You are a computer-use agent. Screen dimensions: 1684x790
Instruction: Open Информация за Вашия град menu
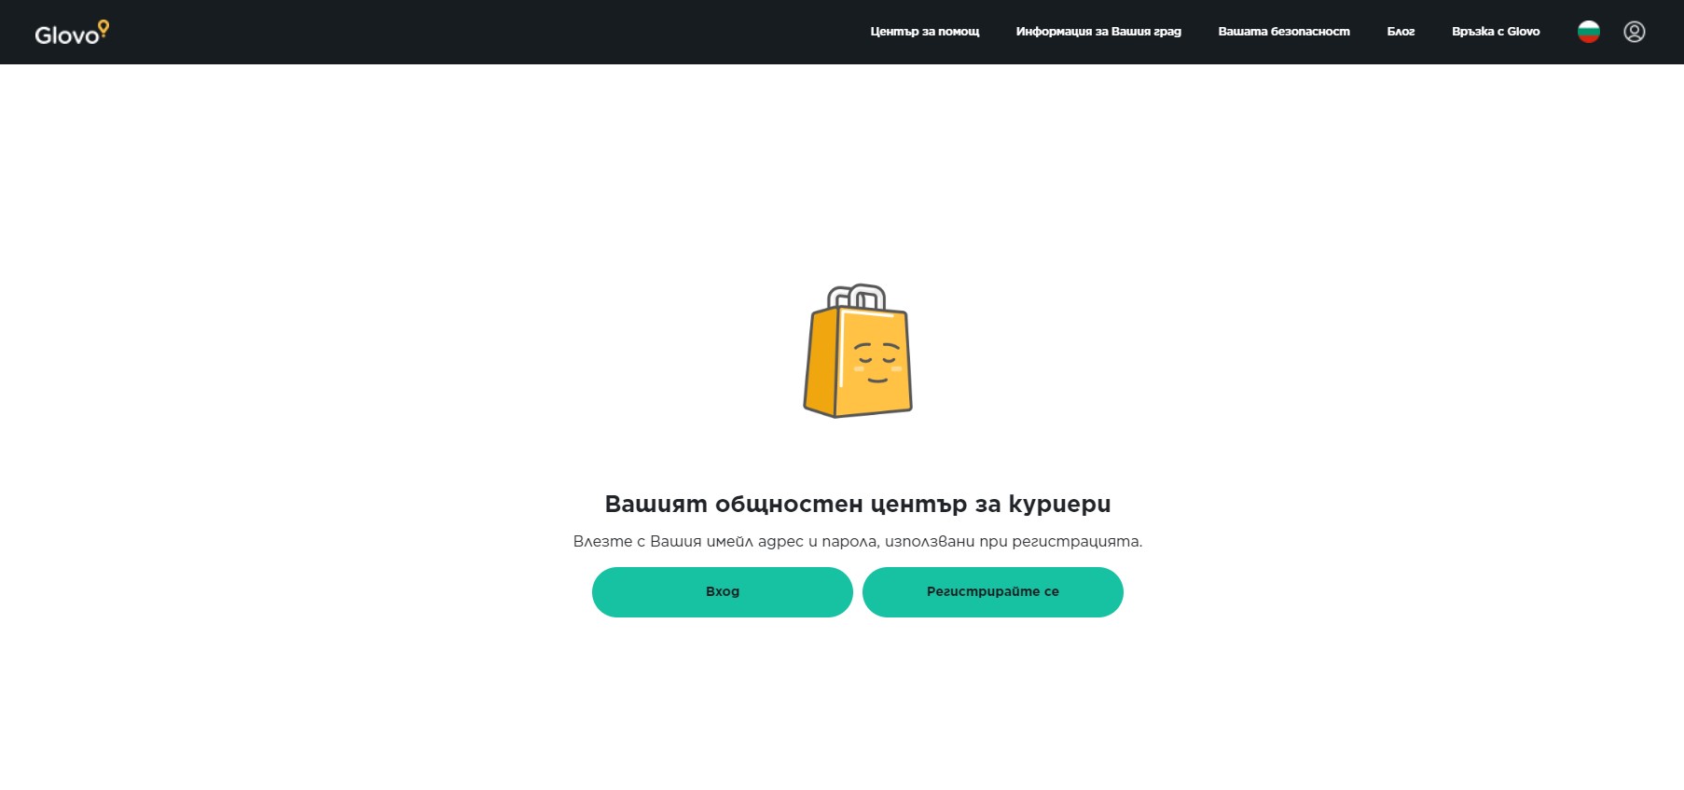coord(1098,32)
